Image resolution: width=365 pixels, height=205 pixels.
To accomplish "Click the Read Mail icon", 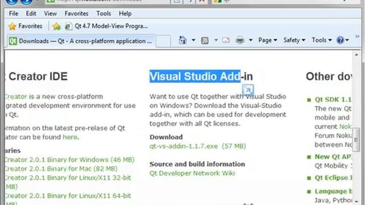I will pyautogui.click(x=226, y=40).
